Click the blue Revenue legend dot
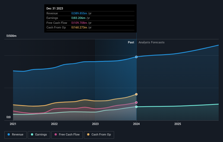Screen dimensions: 223x142 tap(9, 134)
